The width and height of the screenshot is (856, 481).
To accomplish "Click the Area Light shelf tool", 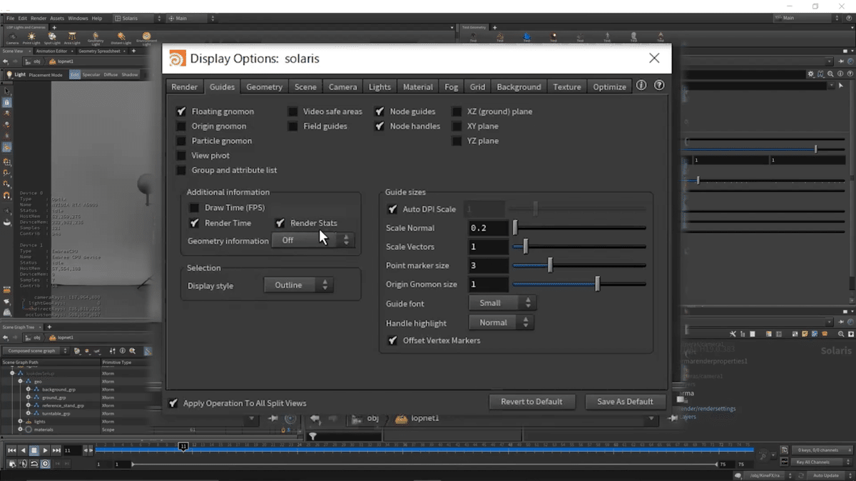I will pos(72,37).
